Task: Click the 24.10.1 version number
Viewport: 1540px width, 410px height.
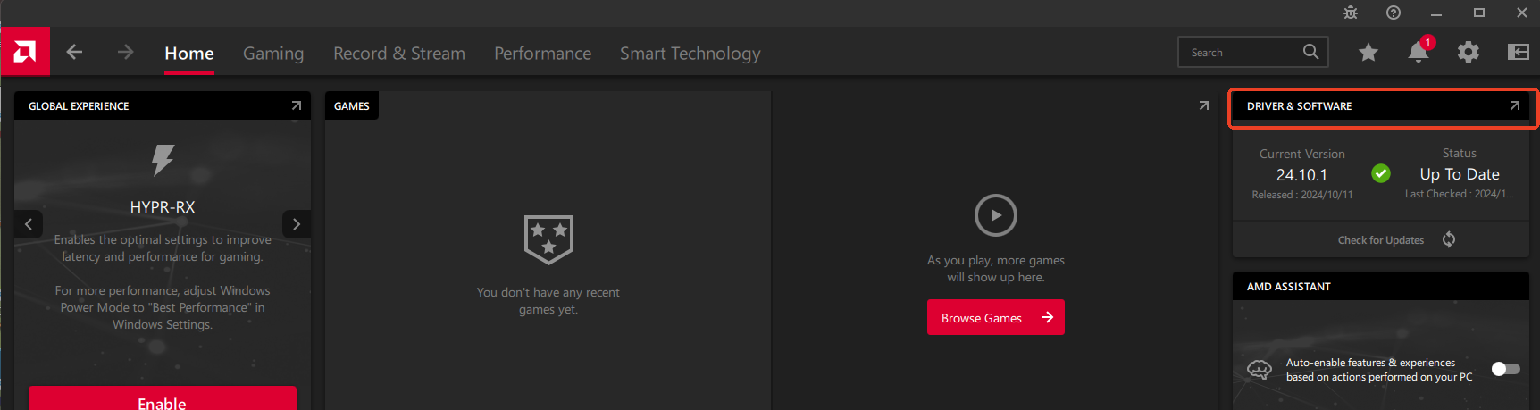Action: [1301, 175]
